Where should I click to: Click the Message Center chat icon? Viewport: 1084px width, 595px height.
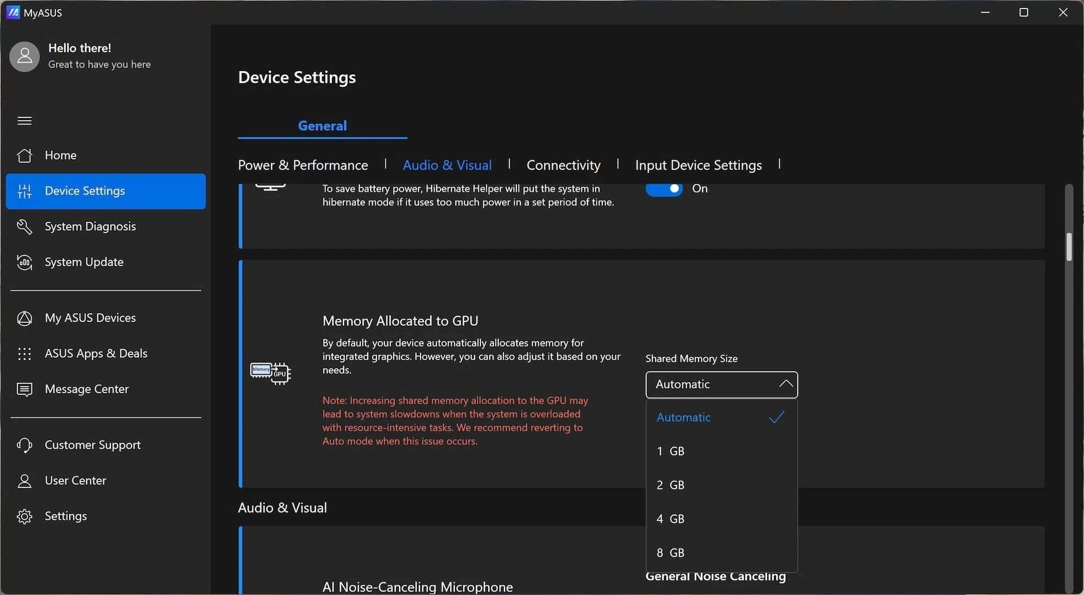point(24,390)
